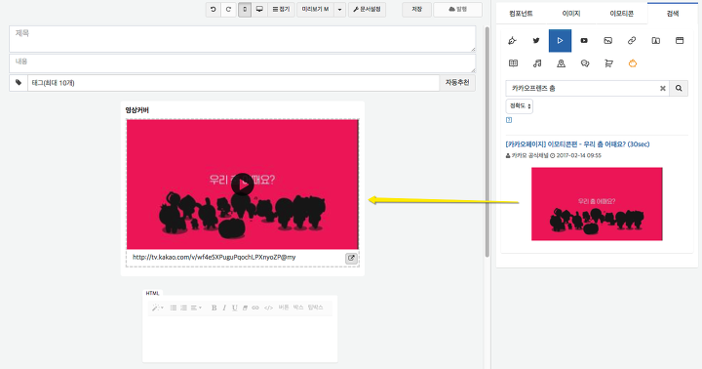Select the map location search icon

561,63
